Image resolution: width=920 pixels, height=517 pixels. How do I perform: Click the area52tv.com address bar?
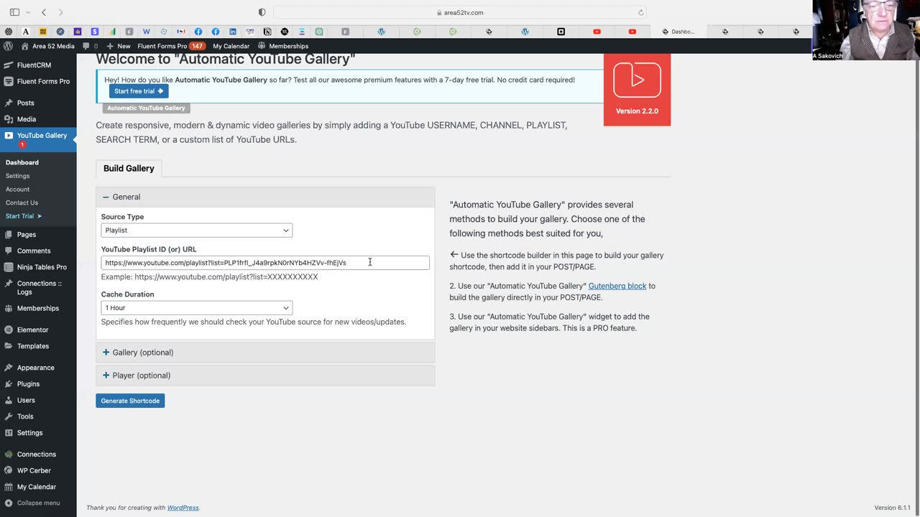coord(459,12)
